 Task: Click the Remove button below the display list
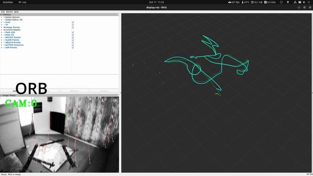[74, 91]
